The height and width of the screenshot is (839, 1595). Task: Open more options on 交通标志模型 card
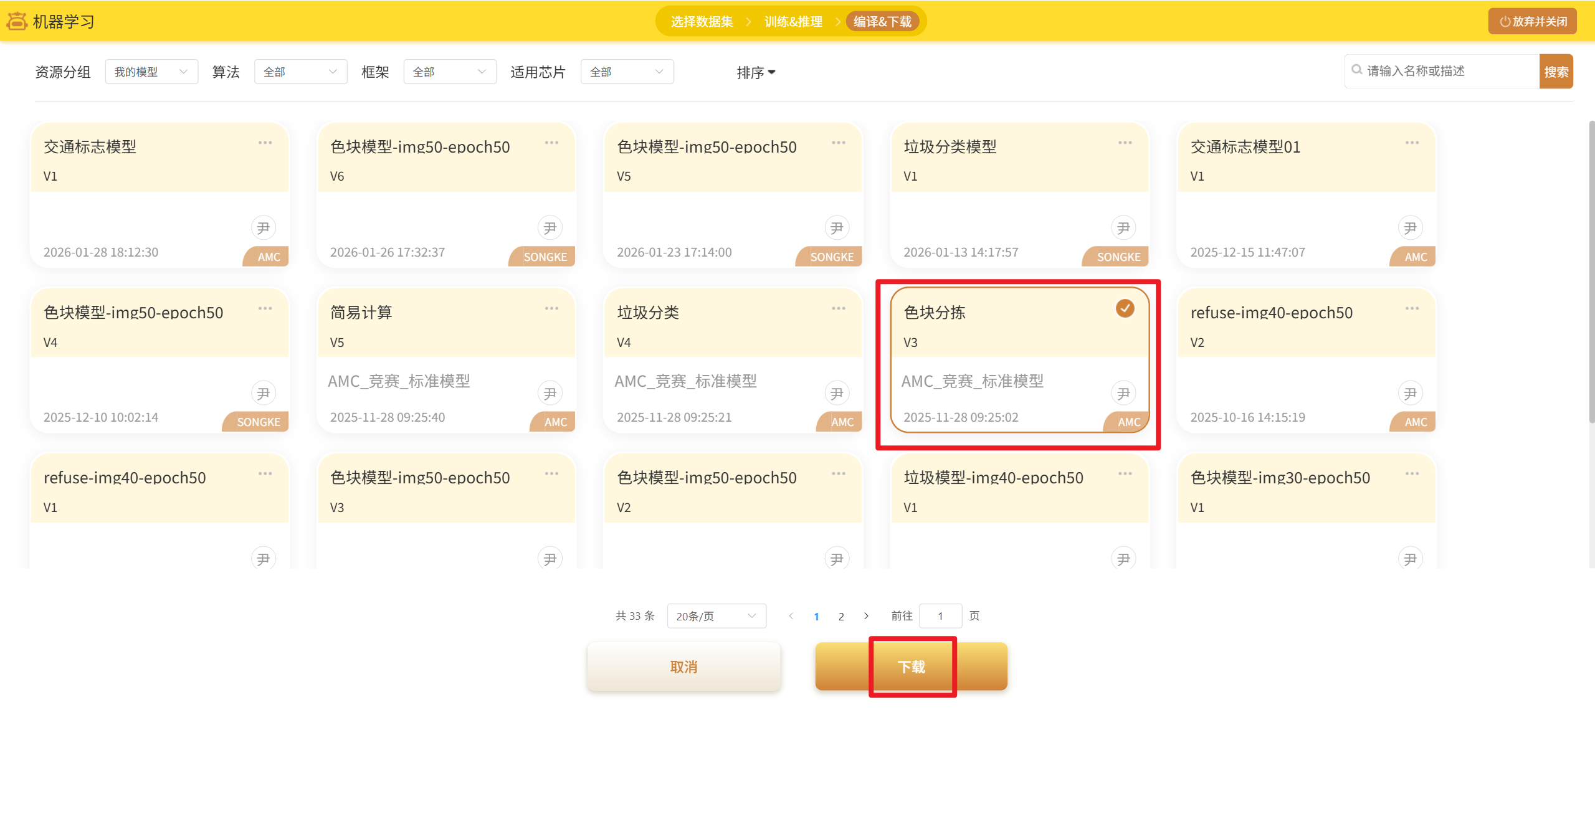[x=265, y=143]
